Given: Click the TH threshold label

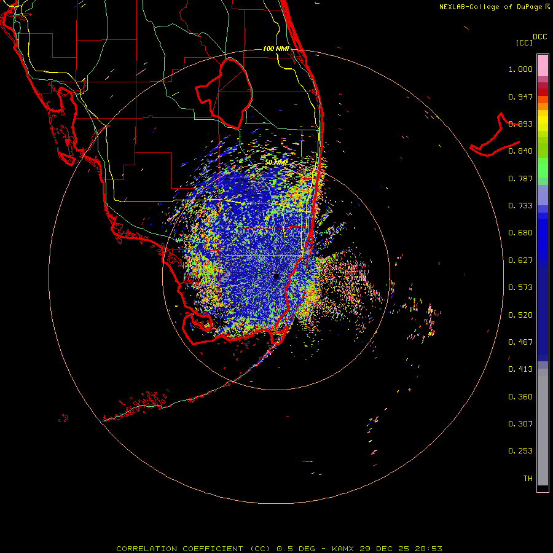Looking at the screenshot, I should 528,479.
